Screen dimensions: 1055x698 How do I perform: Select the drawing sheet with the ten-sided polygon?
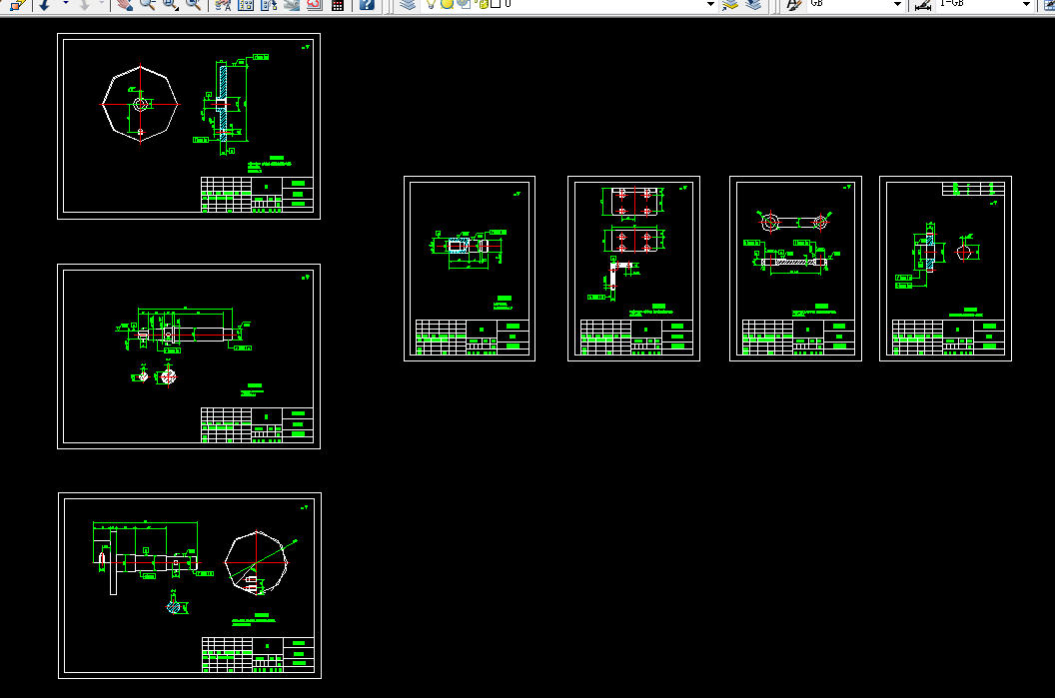coord(190,586)
